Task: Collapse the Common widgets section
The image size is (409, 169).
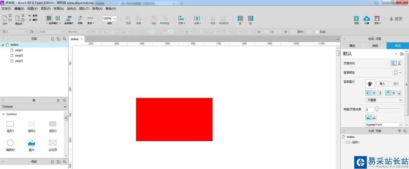Action: 3,114
